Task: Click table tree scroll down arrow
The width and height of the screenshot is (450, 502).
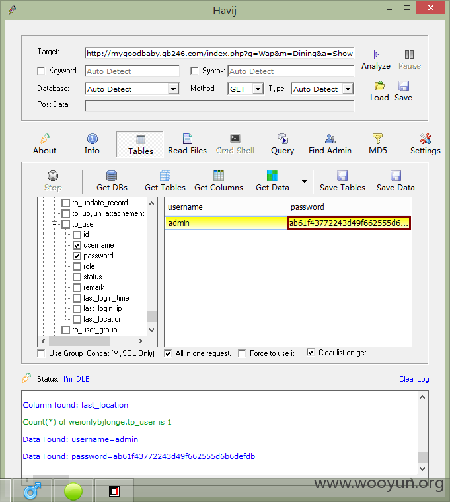Action: coord(152,330)
